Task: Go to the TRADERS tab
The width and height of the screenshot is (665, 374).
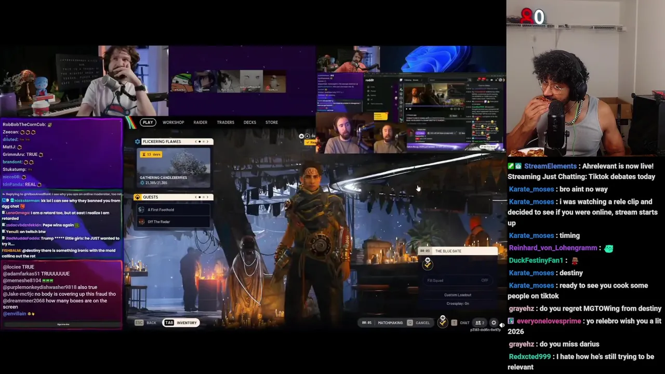Action: tap(225, 123)
